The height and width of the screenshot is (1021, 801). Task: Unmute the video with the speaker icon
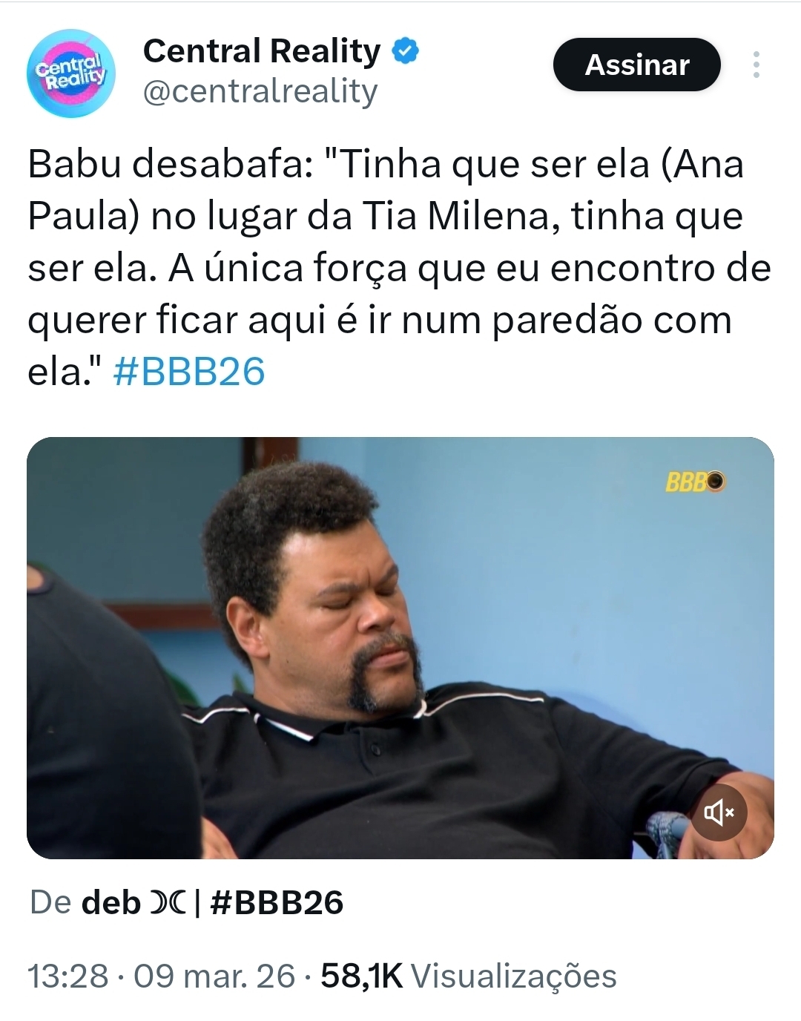[719, 812]
